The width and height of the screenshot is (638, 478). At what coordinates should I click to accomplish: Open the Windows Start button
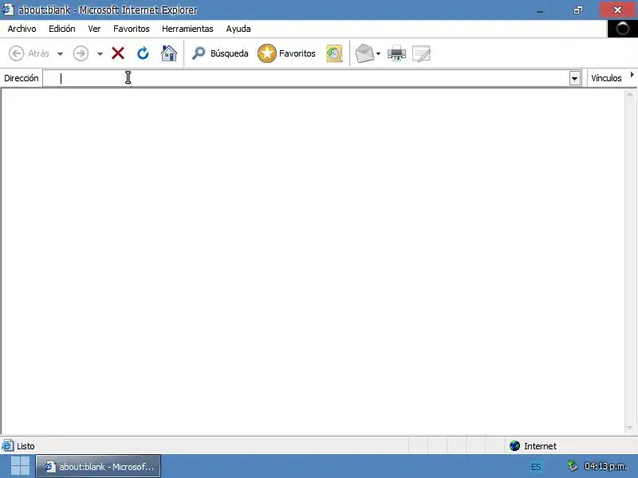[x=20, y=466]
